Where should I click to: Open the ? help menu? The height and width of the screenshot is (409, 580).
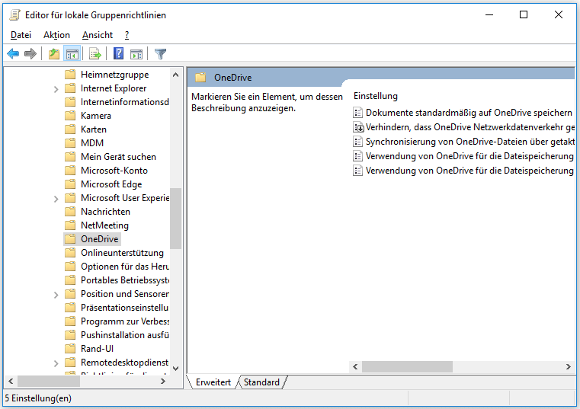tap(127, 35)
